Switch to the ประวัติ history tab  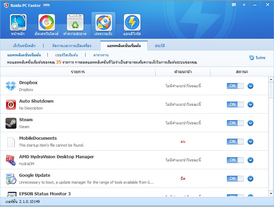click(x=160, y=46)
